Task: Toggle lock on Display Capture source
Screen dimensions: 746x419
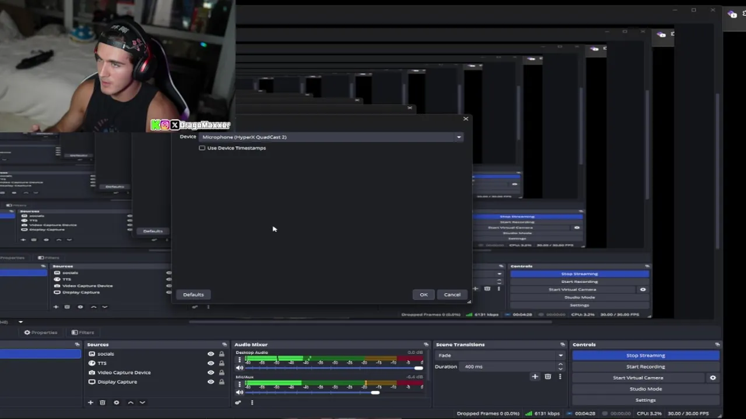Action: tap(221, 382)
